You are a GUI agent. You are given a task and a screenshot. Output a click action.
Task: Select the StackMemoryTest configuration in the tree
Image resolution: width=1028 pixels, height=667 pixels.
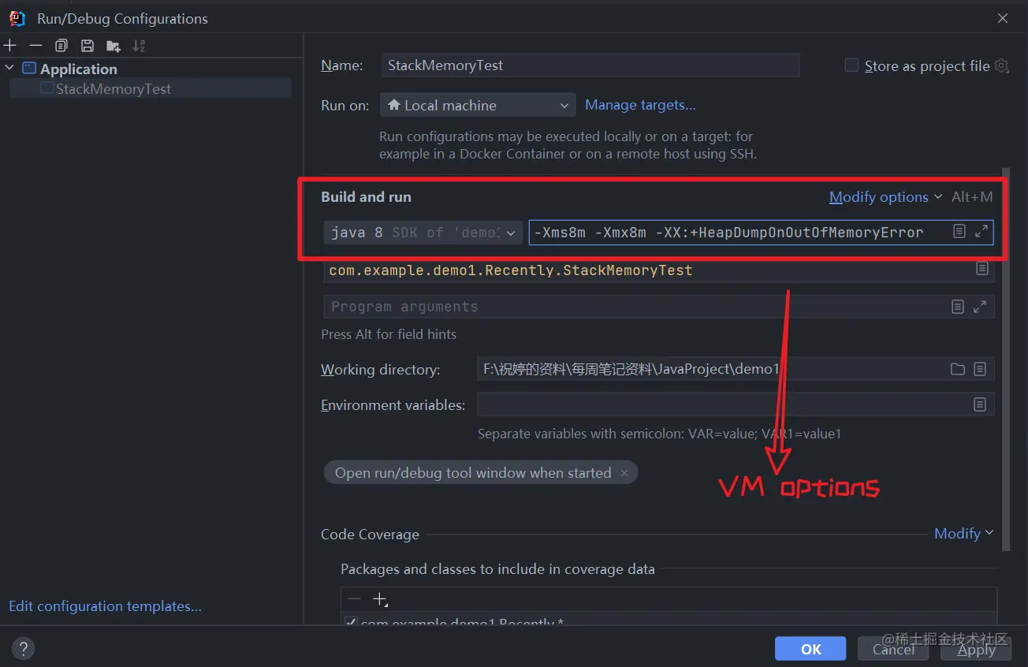coord(150,88)
